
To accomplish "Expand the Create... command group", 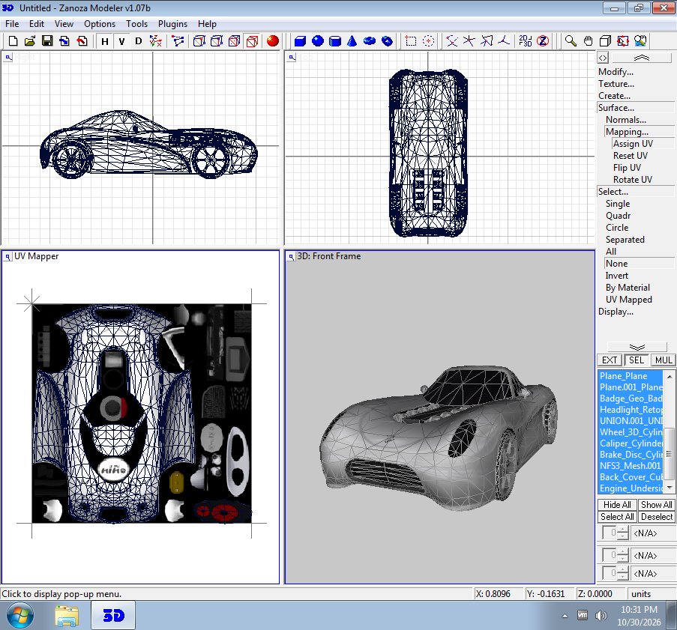I will 614,96.
